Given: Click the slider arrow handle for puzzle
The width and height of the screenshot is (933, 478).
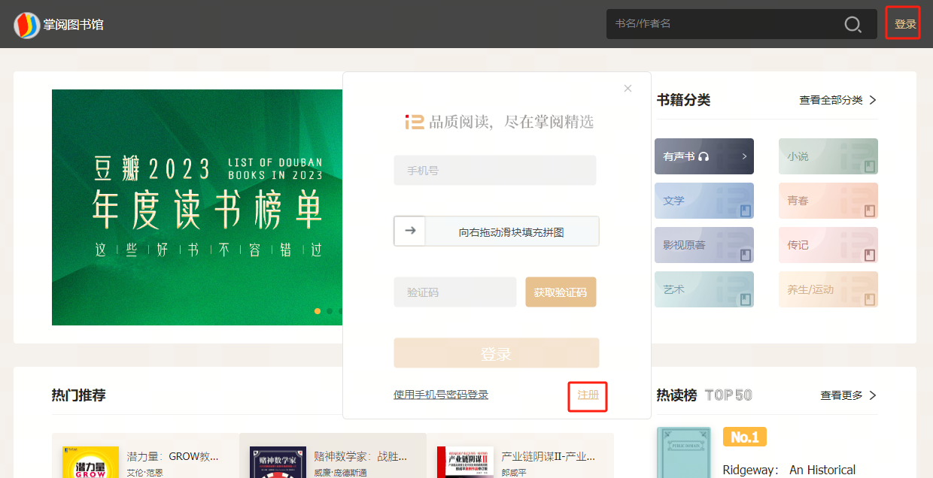Looking at the screenshot, I should pyautogui.click(x=410, y=231).
